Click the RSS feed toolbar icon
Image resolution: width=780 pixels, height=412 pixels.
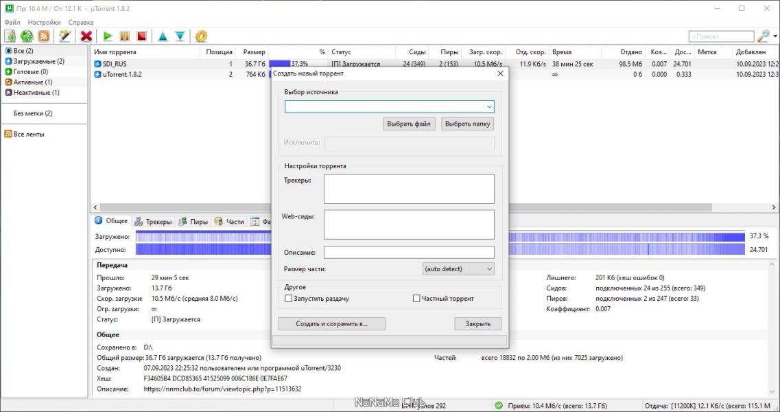(43, 36)
